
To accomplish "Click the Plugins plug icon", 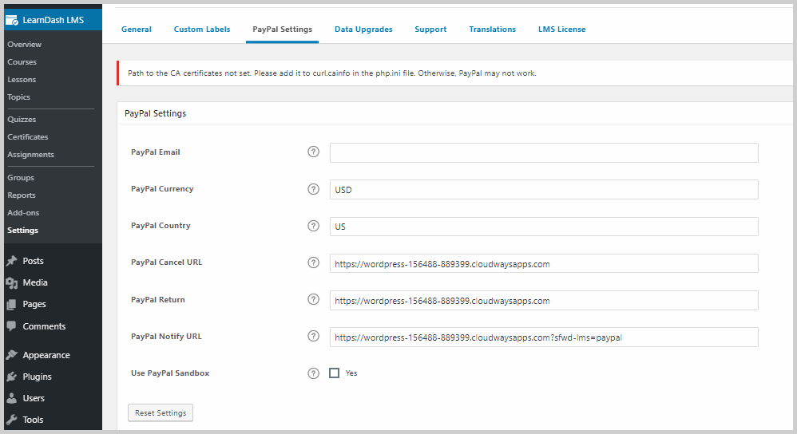I will 12,377.
